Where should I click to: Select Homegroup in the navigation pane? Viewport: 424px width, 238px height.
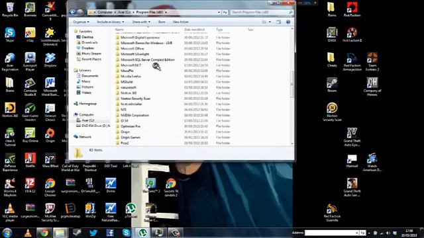click(87, 104)
